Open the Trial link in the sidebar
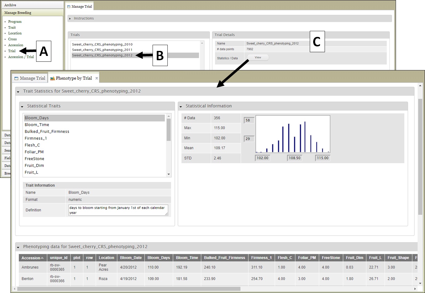425x293 pixels. pos(12,51)
